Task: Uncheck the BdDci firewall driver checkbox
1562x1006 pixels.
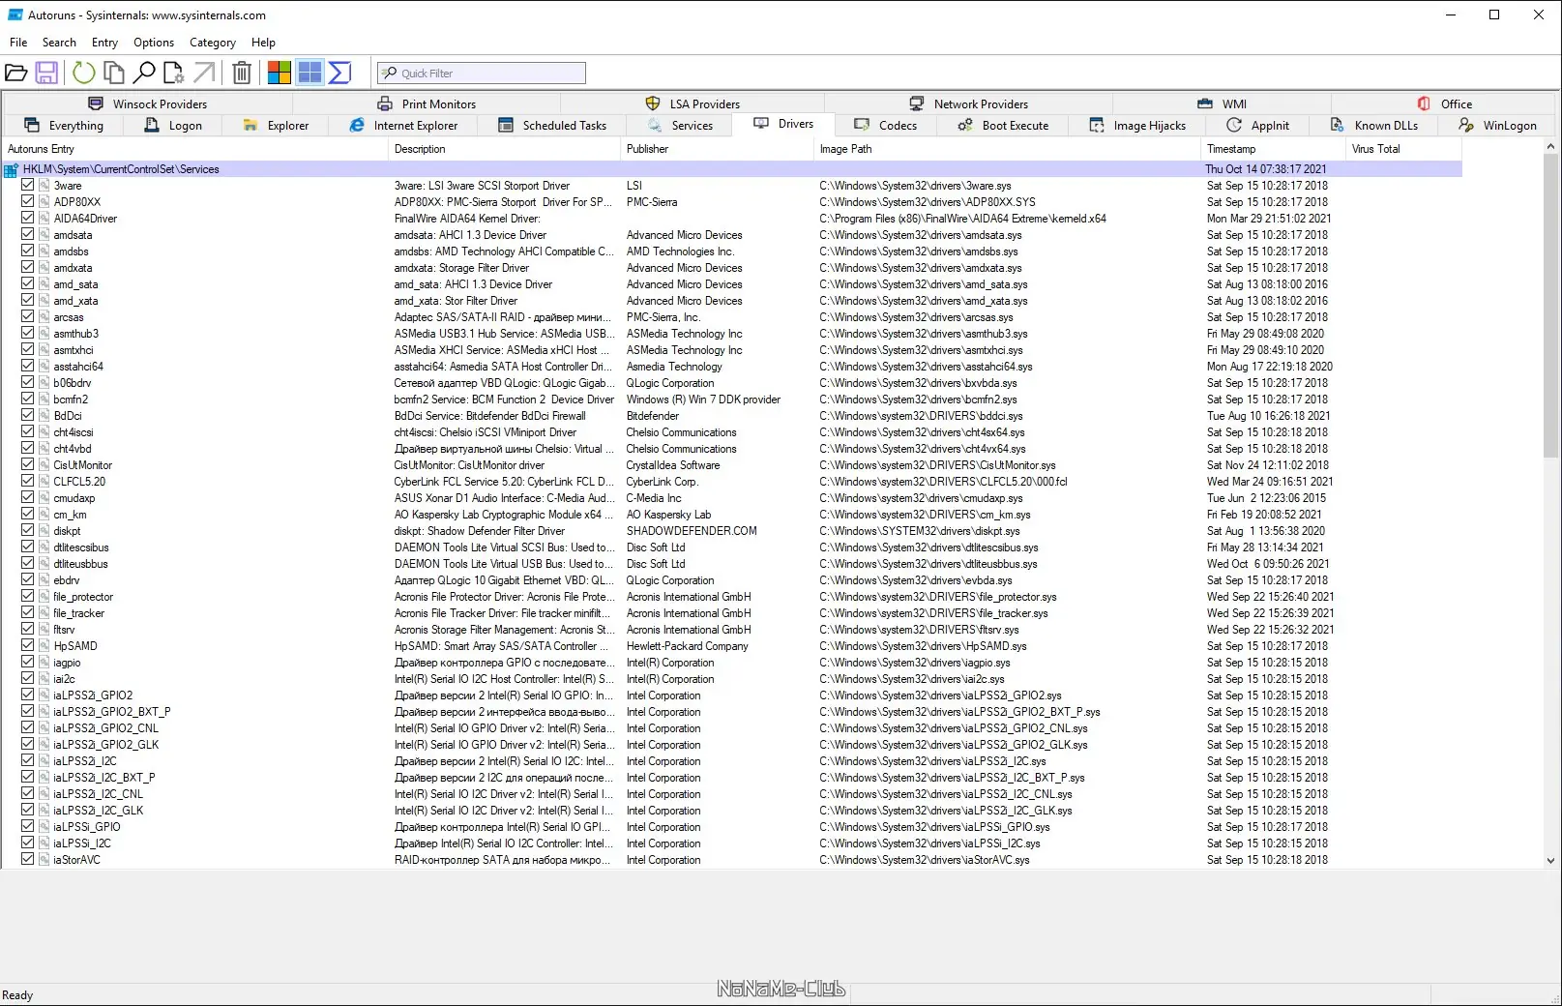Action: coord(28,416)
